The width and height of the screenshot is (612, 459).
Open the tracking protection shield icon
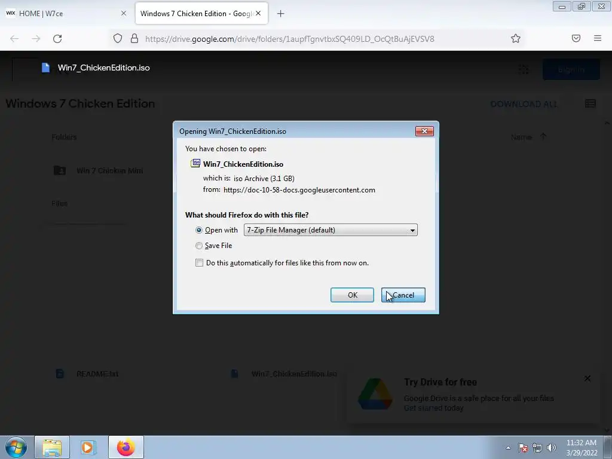(x=118, y=38)
